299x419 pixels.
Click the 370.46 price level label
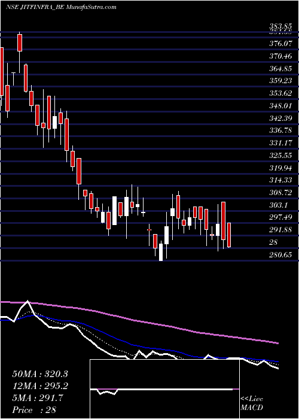(x=280, y=56)
